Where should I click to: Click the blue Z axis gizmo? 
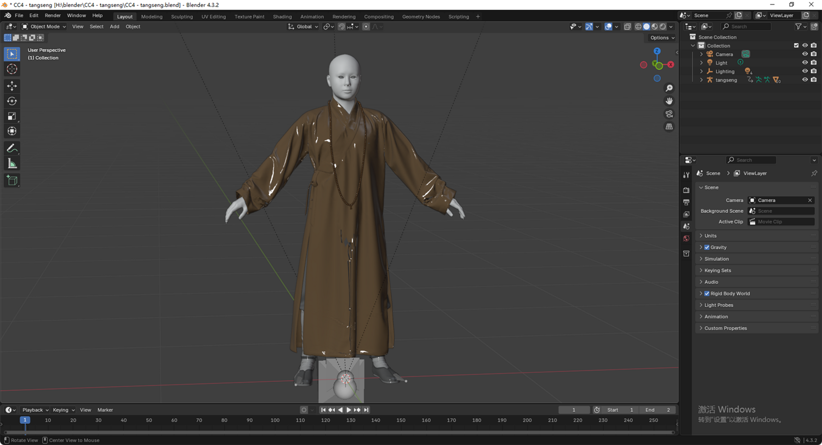pos(657,52)
